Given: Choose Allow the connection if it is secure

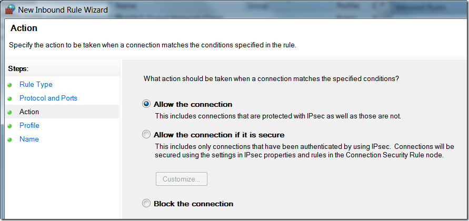Looking at the screenshot, I should pyautogui.click(x=146, y=135).
